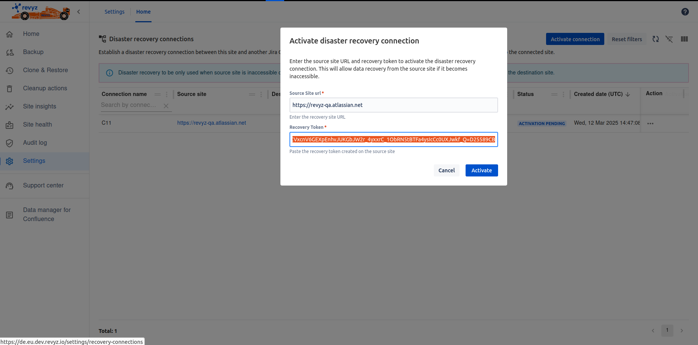
Task: Collapse the navigation sidebar
Action: pyautogui.click(x=79, y=11)
